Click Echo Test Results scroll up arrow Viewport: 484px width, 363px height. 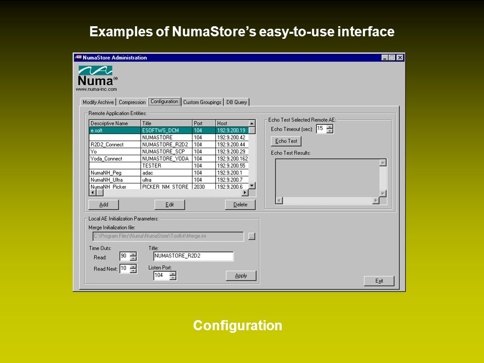(383, 163)
